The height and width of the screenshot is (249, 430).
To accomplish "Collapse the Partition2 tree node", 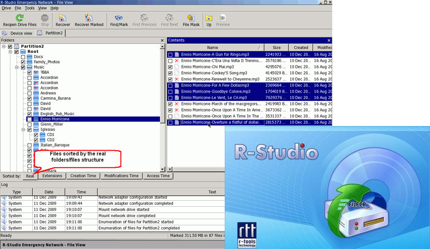I will click(x=4, y=47).
